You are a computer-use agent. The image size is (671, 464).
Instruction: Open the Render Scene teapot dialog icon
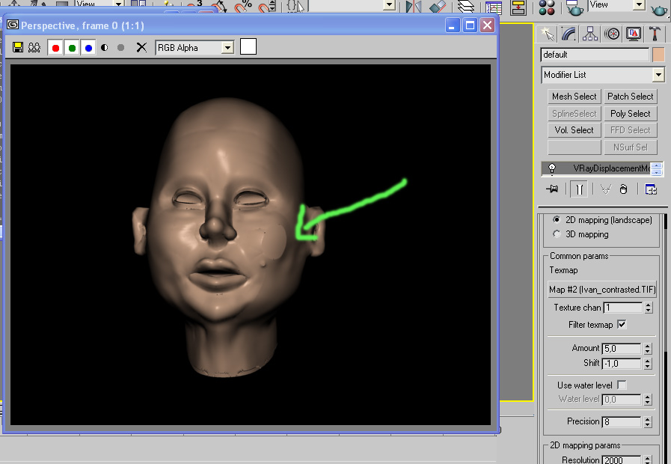coord(574,7)
